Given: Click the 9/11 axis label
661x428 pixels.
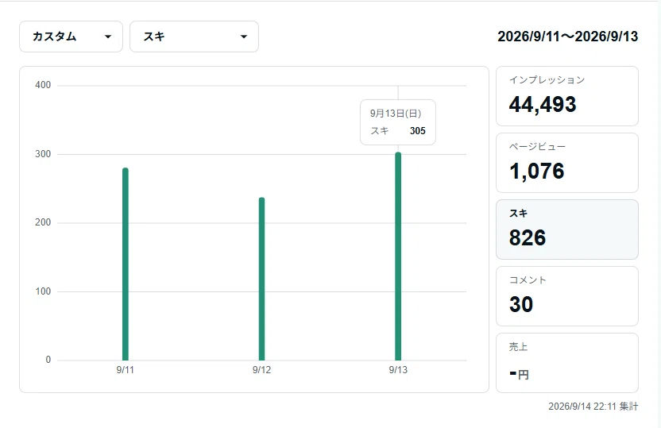Looking at the screenshot, I should pos(126,370).
